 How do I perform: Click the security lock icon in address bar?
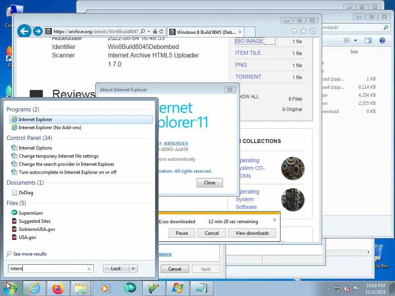pyautogui.click(x=155, y=32)
